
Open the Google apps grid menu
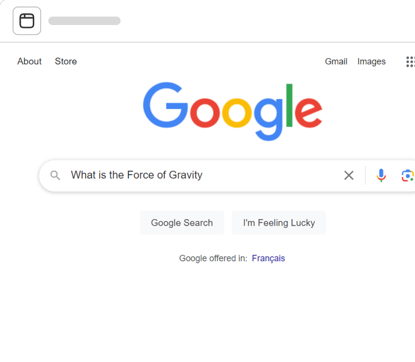pyautogui.click(x=410, y=62)
